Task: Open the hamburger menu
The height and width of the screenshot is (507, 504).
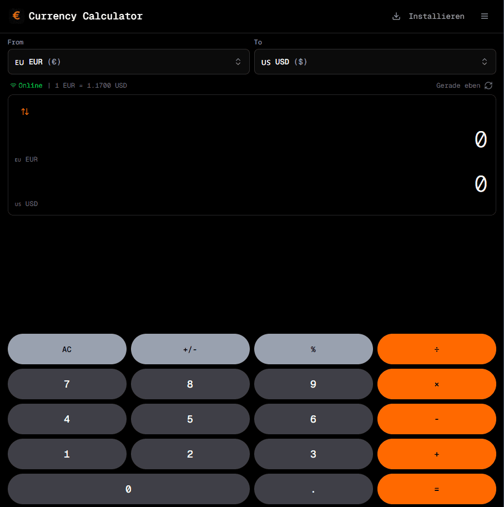Action: pyautogui.click(x=485, y=16)
